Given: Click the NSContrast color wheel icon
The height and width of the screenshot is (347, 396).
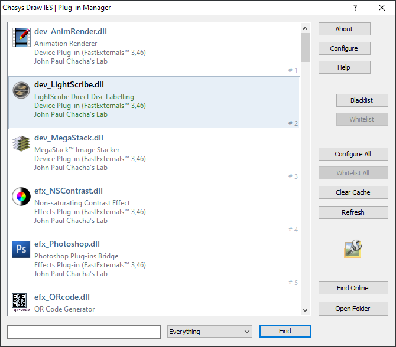Looking at the screenshot, I should 21,196.
